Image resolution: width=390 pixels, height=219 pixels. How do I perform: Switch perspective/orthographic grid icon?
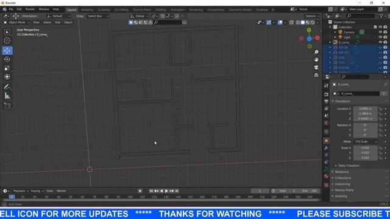(316, 75)
